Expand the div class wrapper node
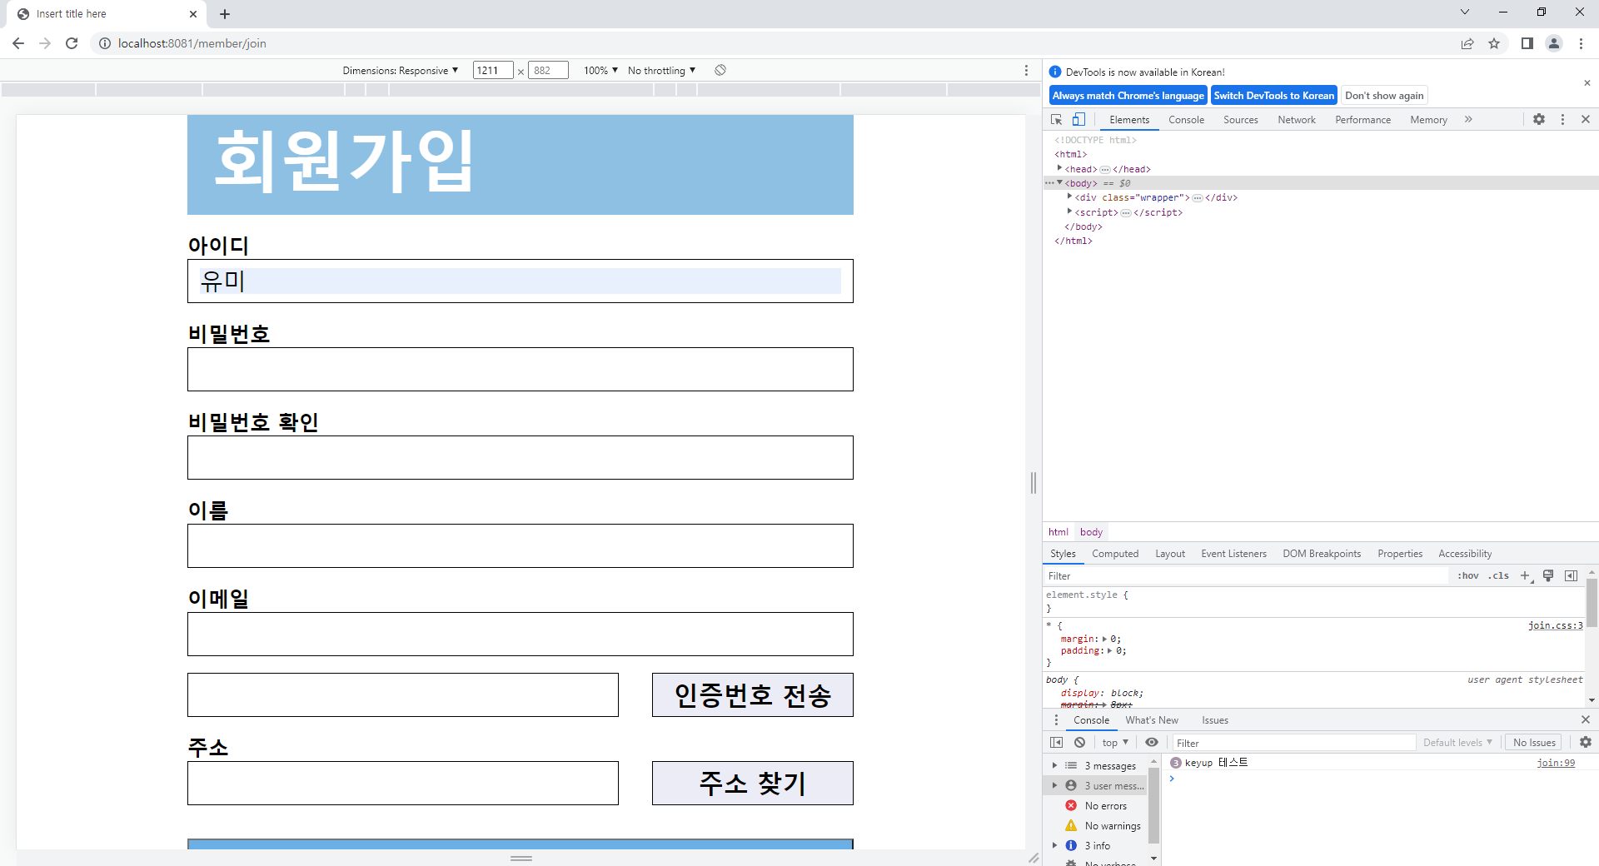This screenshot has width=1599, height=866. pyautogui.click(x=1069, y=197)
